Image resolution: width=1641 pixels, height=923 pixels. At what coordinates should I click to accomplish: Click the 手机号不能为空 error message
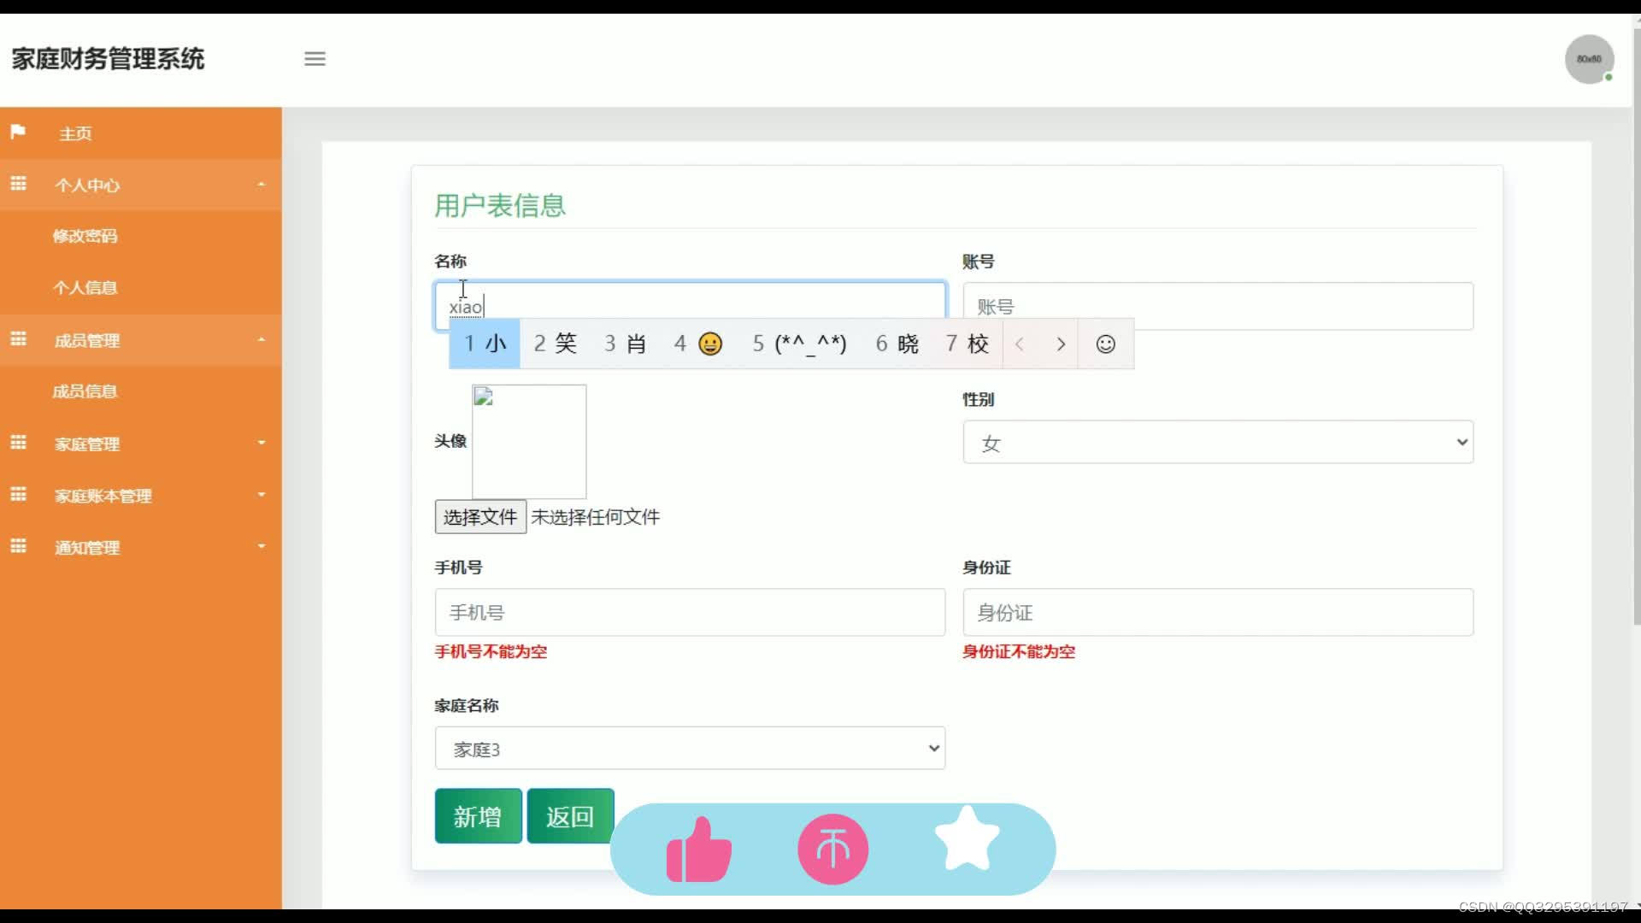491,652
